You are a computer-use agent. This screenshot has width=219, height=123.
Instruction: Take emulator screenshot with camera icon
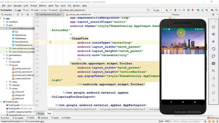point(213,64)
